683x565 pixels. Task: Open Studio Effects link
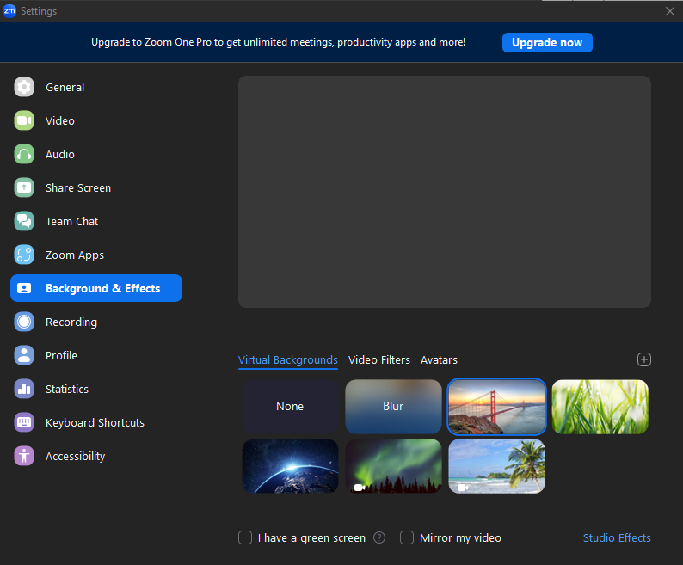click(x=617, y=538)
